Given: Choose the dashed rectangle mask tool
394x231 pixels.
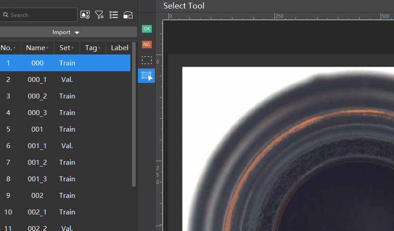Looking at the screenshot, I should click(147, 60).
